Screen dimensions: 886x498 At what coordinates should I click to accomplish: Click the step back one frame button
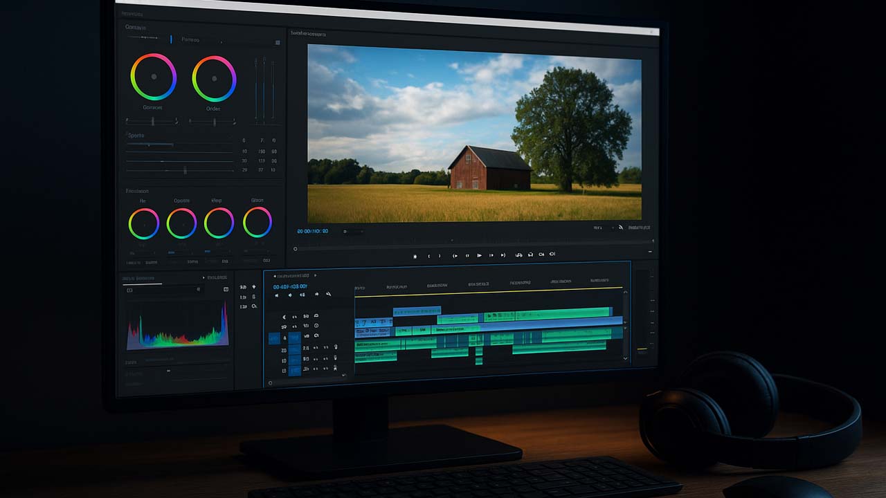pos(467,255)
